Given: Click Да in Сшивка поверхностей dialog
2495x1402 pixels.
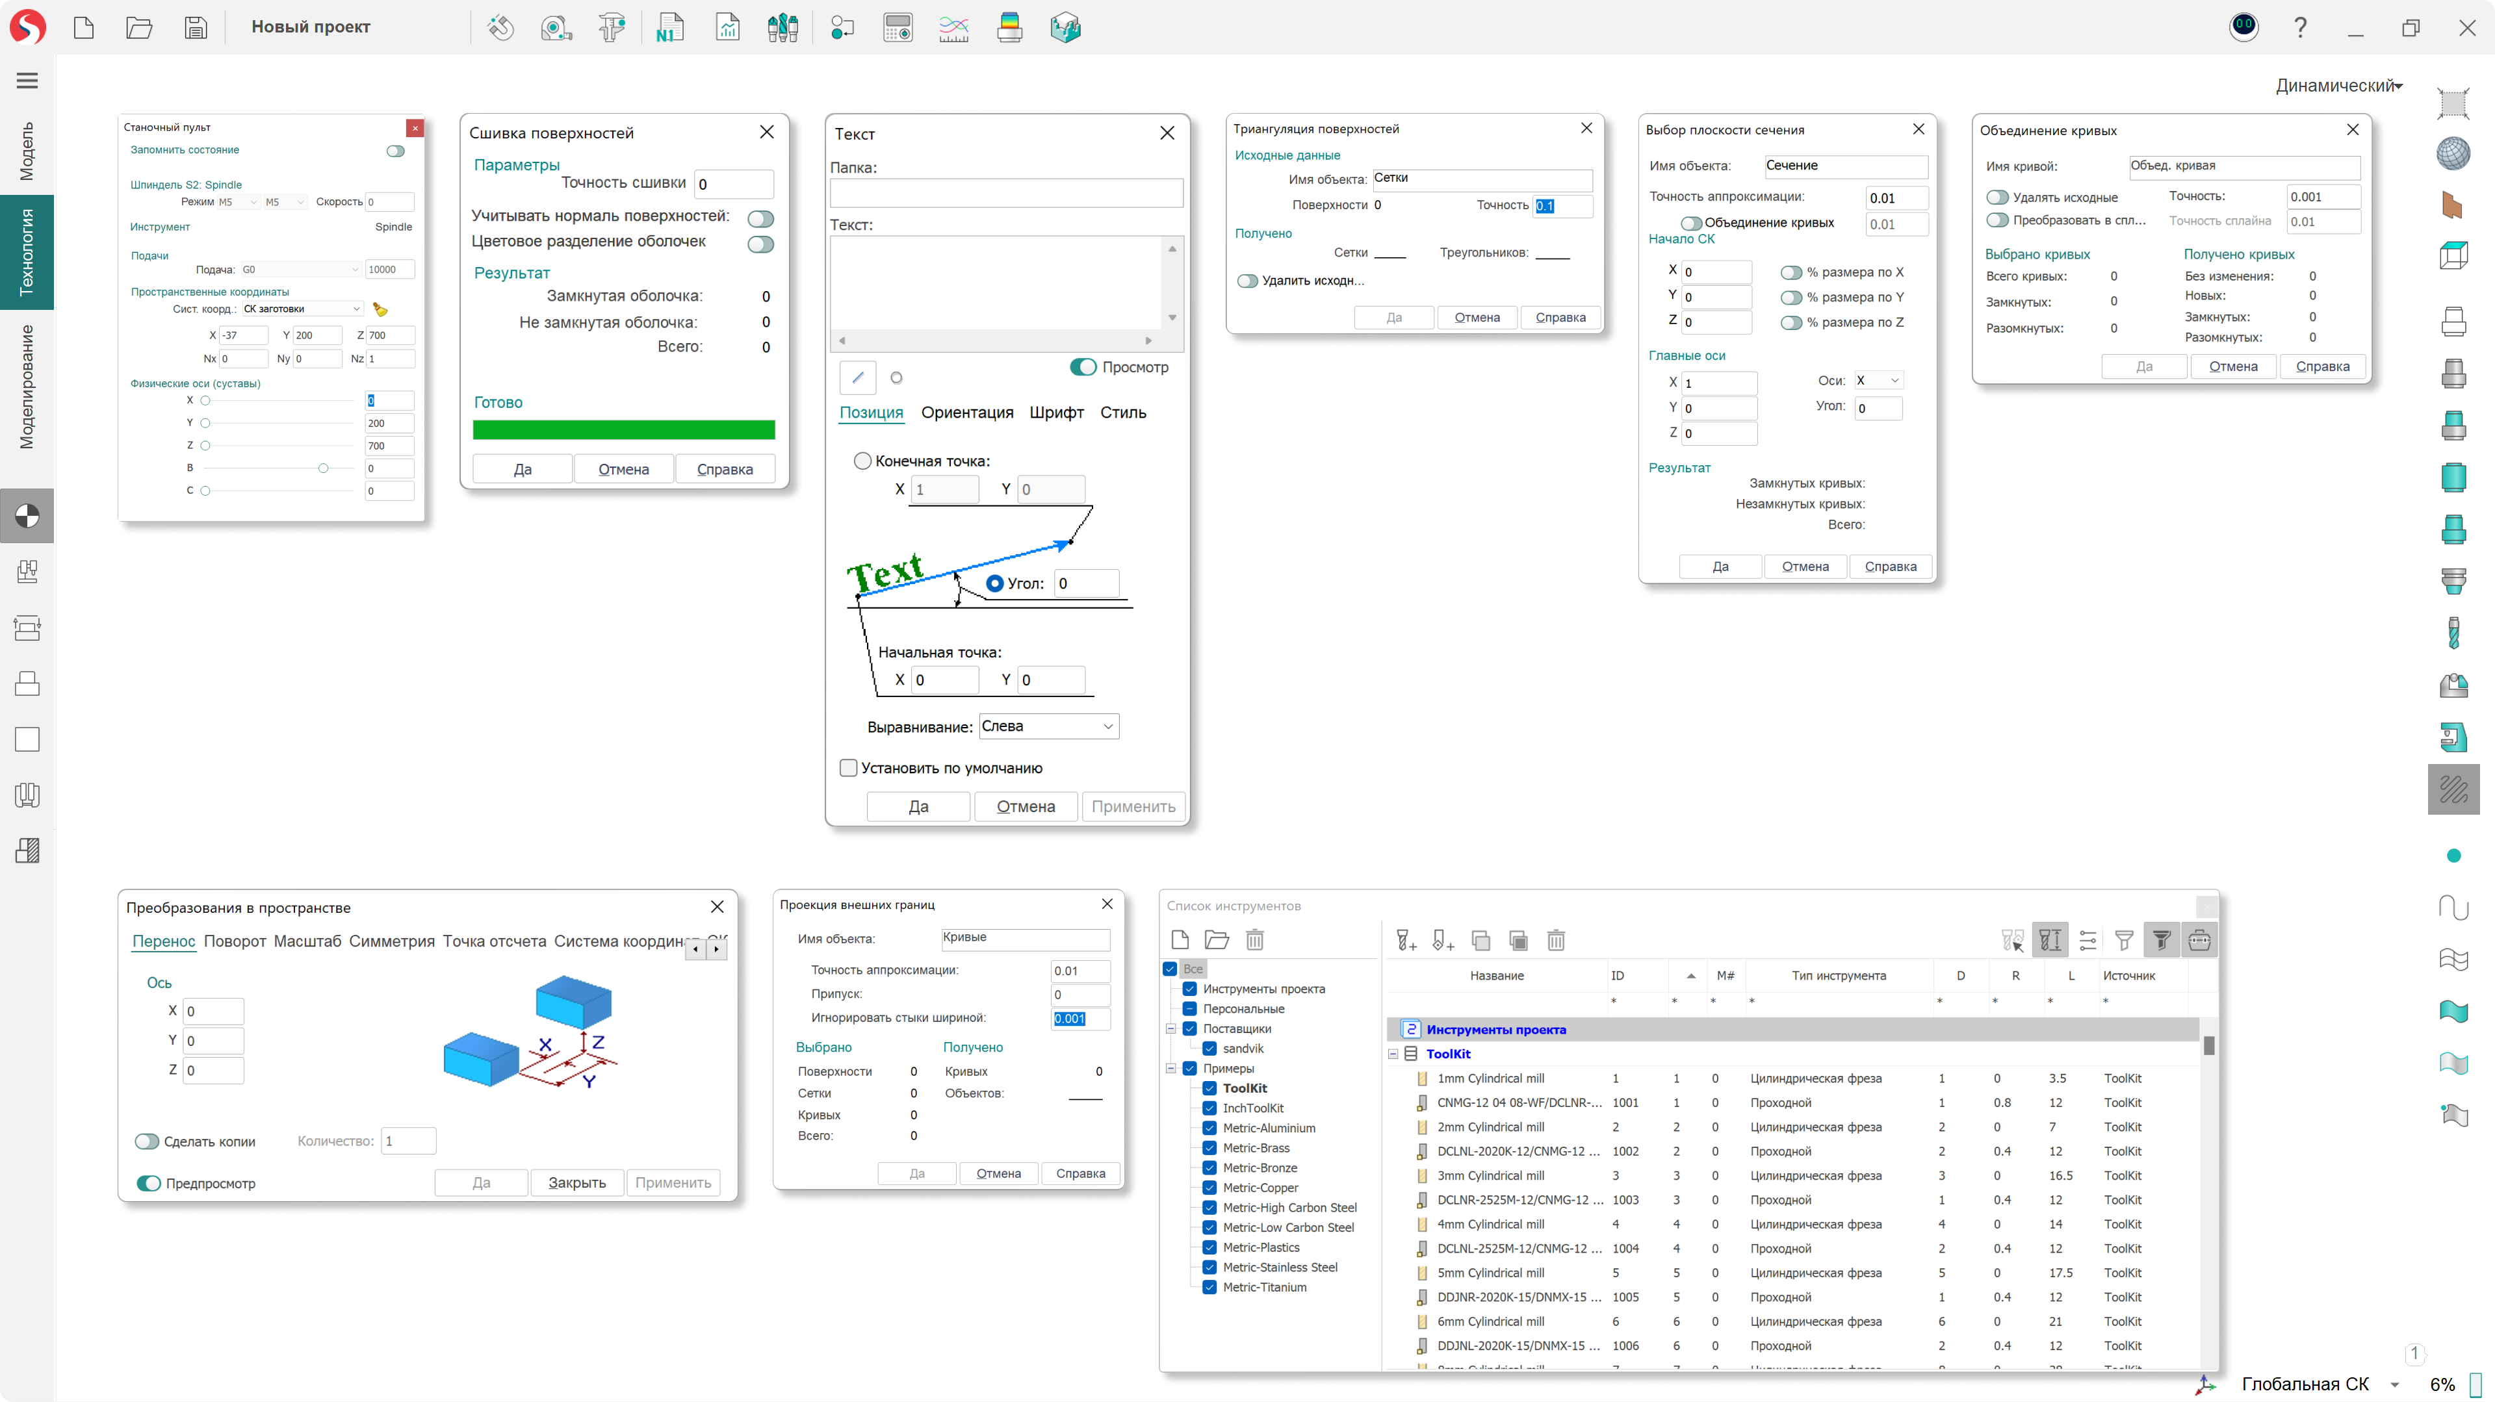Looking at the screenshot, I should pyautogui.click(x=523, y=470).
